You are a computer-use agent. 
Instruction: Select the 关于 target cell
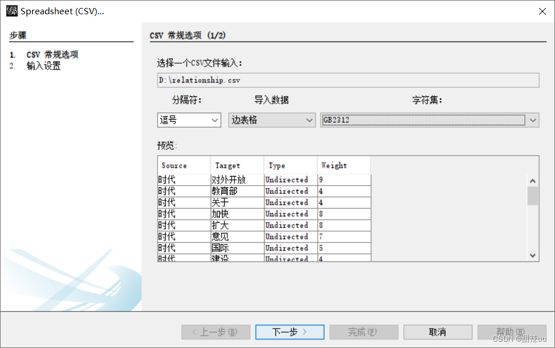click(x=237, y=203)
